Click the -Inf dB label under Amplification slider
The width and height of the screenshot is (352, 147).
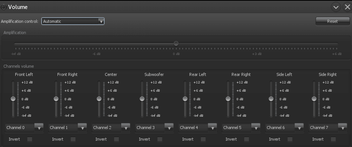click(x=16, y=54)
